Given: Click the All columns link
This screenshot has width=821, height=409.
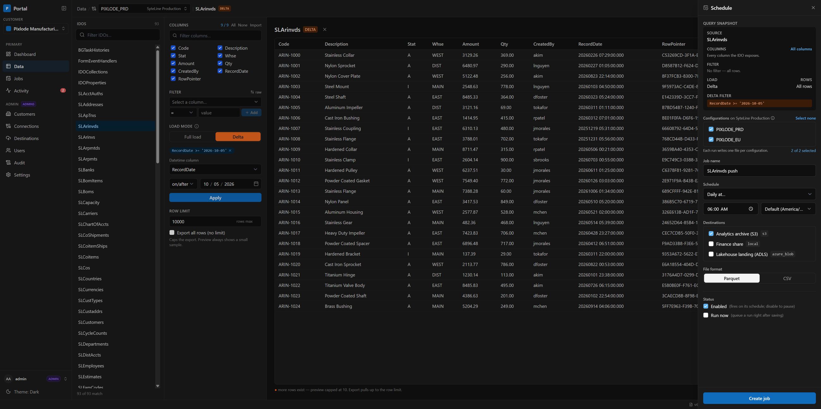Looking at the screenshot, I should pyautogui.click(x=801, y=49).
